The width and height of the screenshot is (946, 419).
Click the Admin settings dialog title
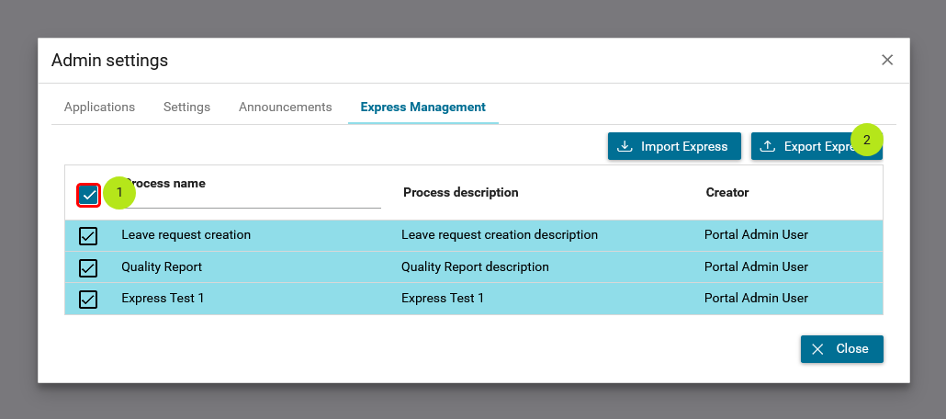pyautogui.click(x=110, y=61)
